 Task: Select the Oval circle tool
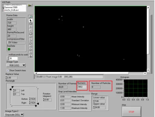click(31, 53)
